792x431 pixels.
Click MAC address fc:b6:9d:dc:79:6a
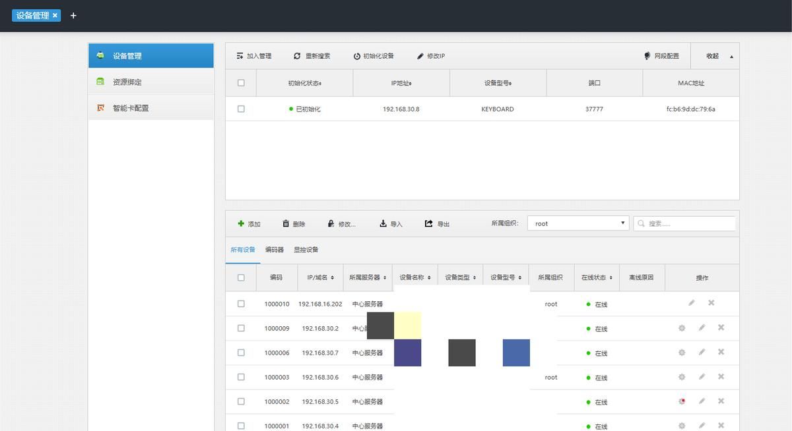[x=691, y=109]
